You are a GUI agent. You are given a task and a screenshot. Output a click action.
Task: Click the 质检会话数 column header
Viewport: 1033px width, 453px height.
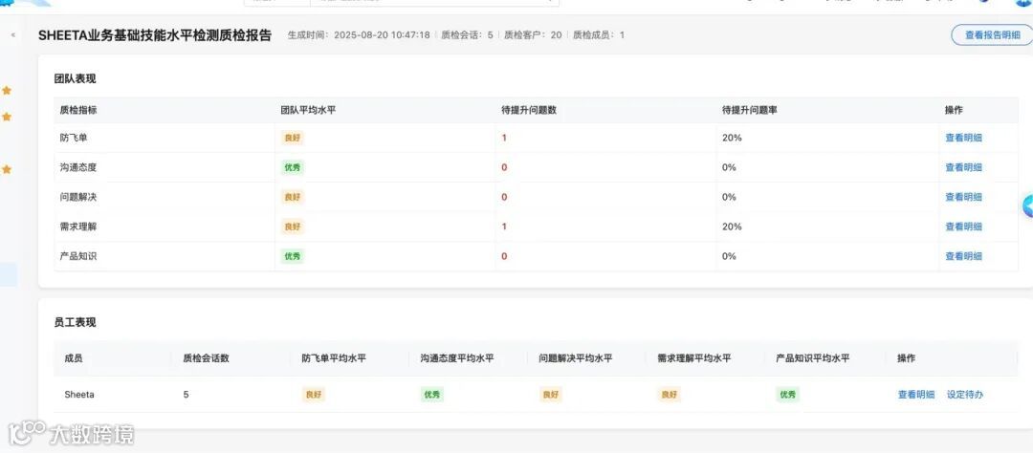(207, 358)
